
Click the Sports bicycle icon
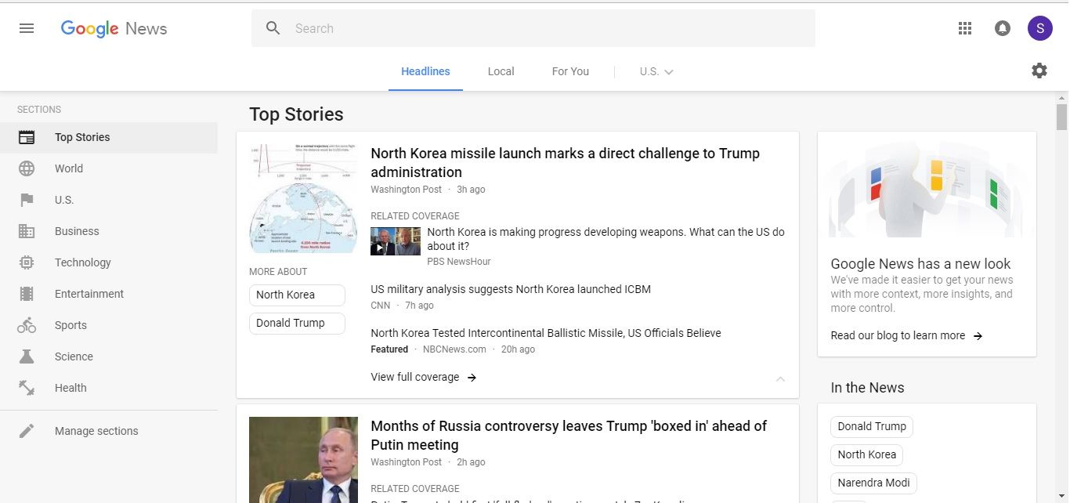point(27,325)
